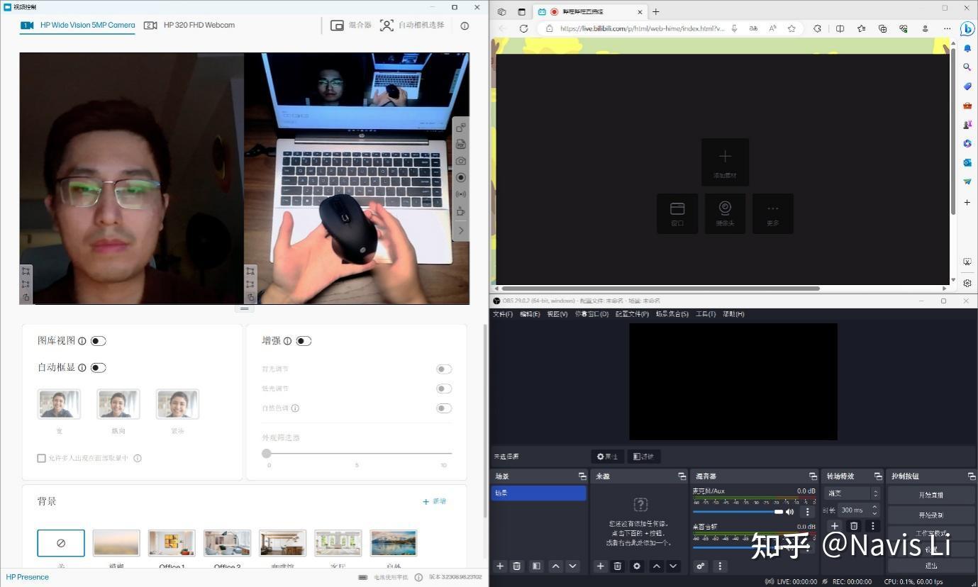This screenshot has height=587, width=978.
Task: Choose the Office 2 background thumbnail
Action: [x=227, y=543]
